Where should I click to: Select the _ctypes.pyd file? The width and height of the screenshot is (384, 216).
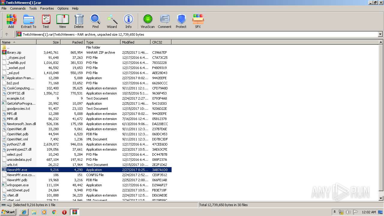click(16, 58)
